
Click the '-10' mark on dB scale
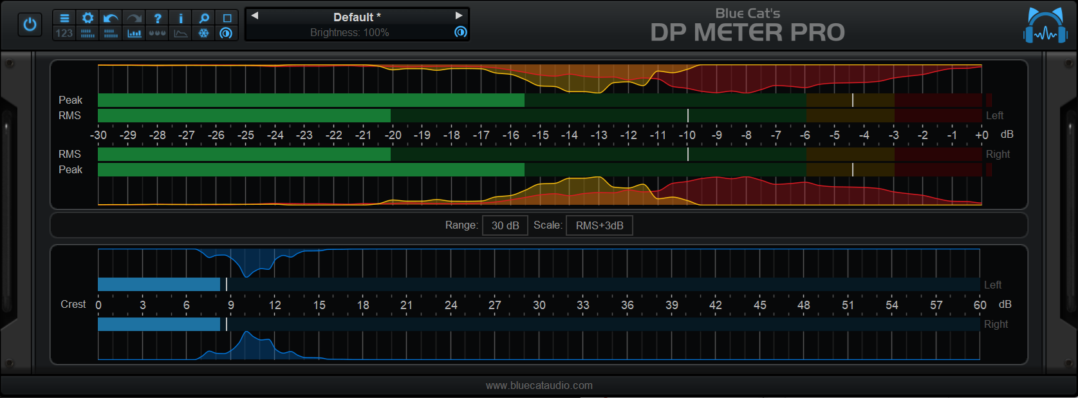(x=687, y=135)
